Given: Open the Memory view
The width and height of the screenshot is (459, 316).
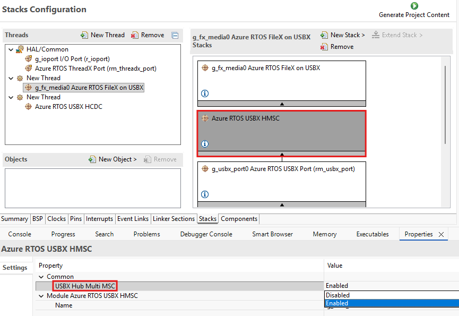Looking at the screenshot, I should click(x=325, y=234).
